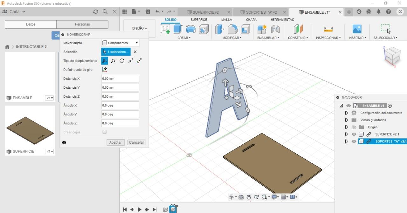The width and height of the screenshot is (407, 213).
Task: Pick the Offset Plane construct icon
Action: click(x=298, y=29)
